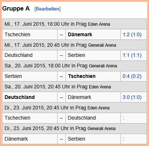
Task: Select the bold Tschechien cell against Serbien
Action: [x=93, y=76]
